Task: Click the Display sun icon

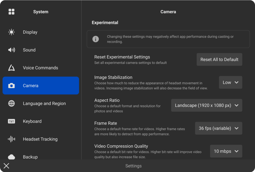Action: pyautogui.click(x=11, y=32)
